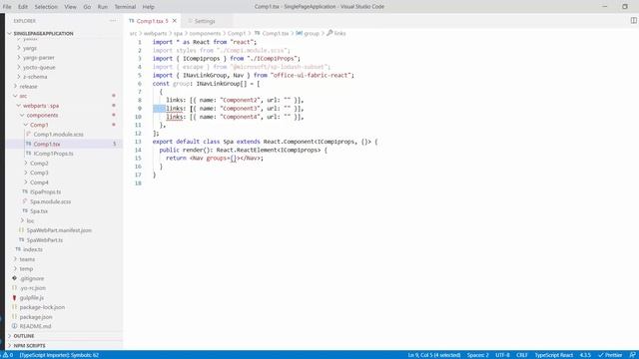Image resolution: width=639 pixels, height=359 pixels.
Task: Click src in the breadcrumb path
Action: 133,33
